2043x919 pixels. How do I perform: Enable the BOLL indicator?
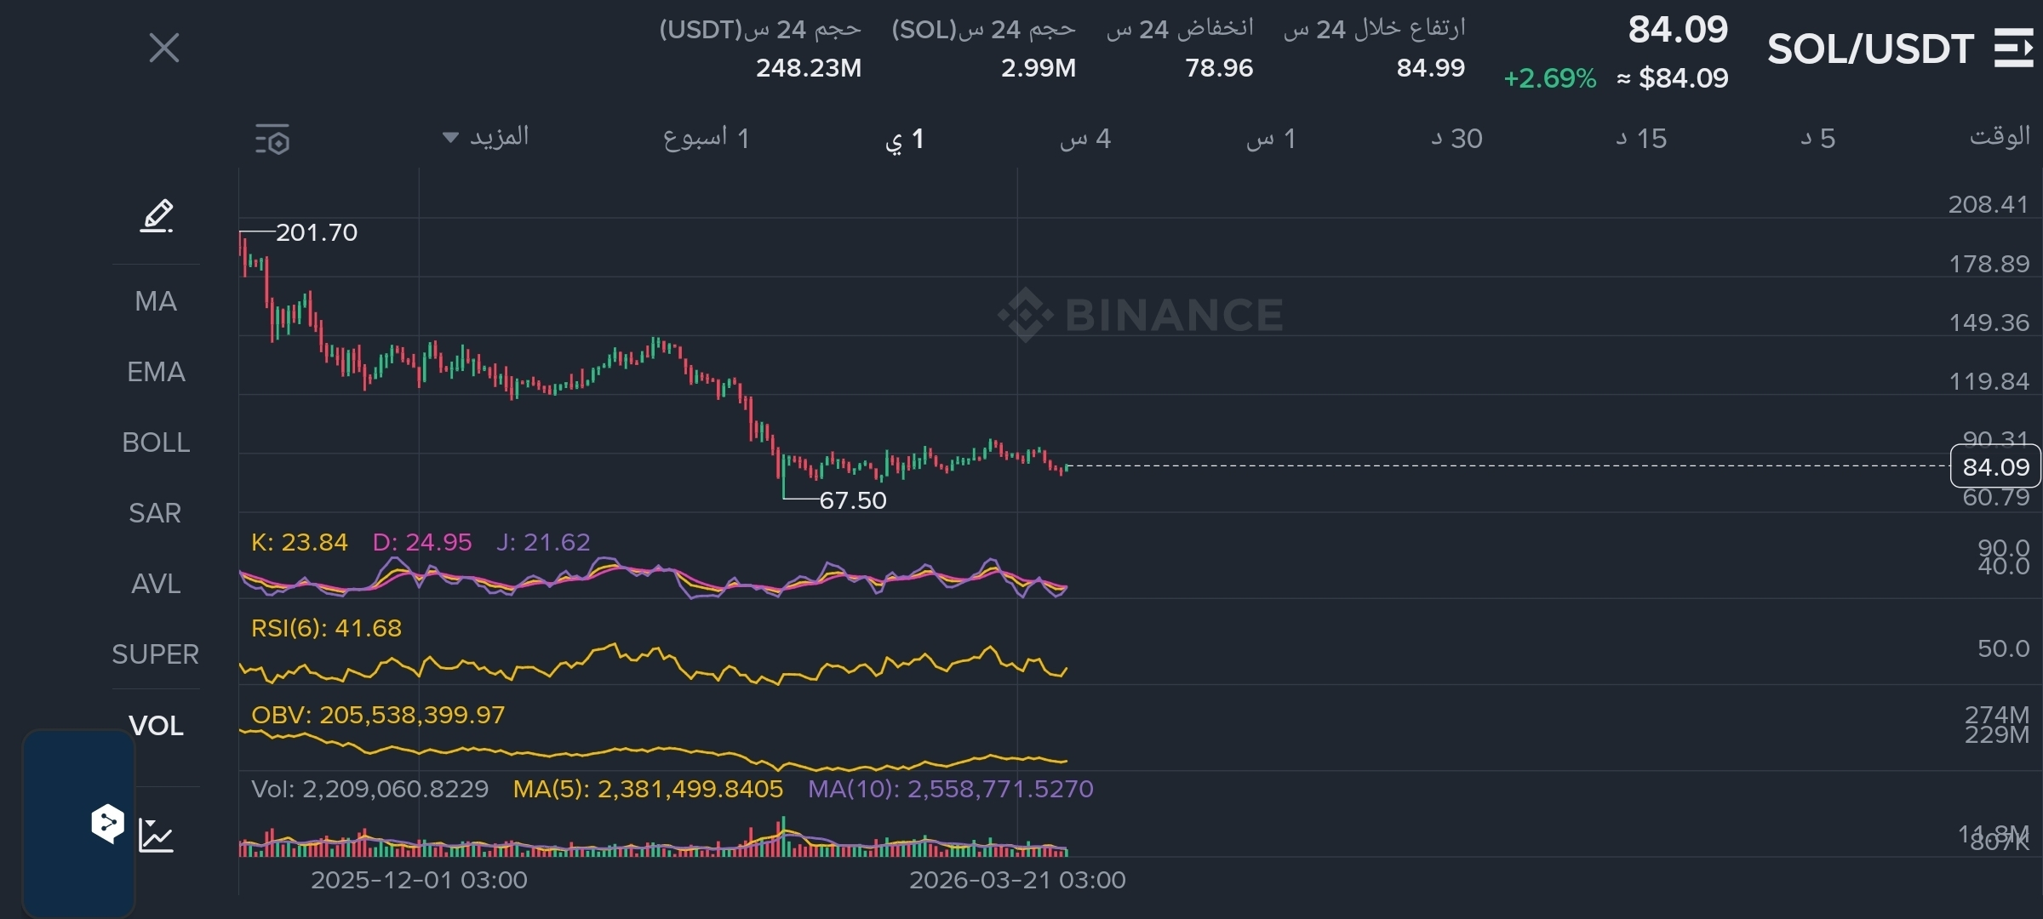click(156, 442)
